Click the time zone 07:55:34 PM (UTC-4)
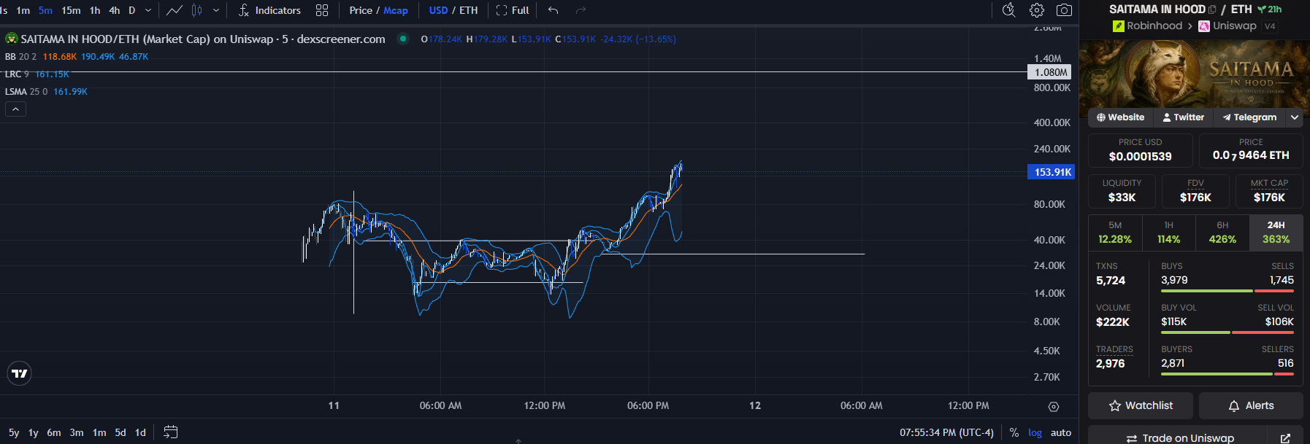Screen dimensions: 1310x444 pos(946,432)
